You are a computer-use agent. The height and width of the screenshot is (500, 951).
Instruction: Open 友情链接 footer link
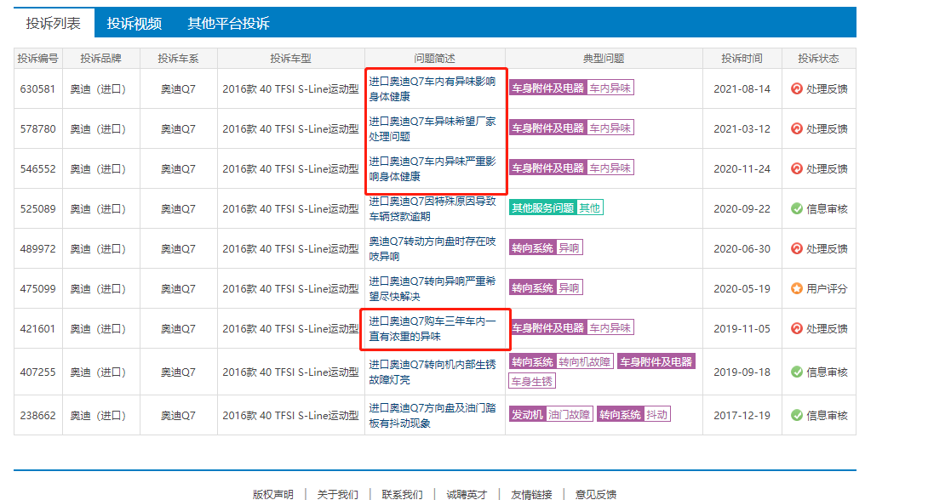point(531,495)
